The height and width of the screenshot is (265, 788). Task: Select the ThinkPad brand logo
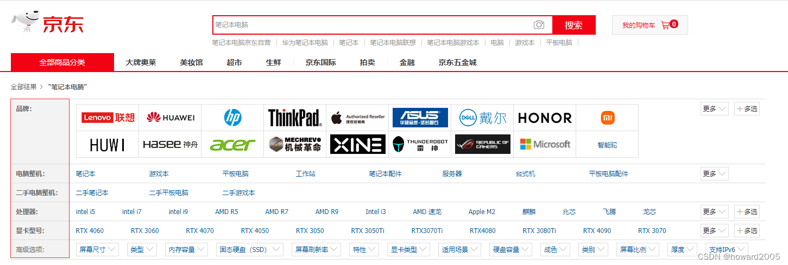[x=295, y=118]
